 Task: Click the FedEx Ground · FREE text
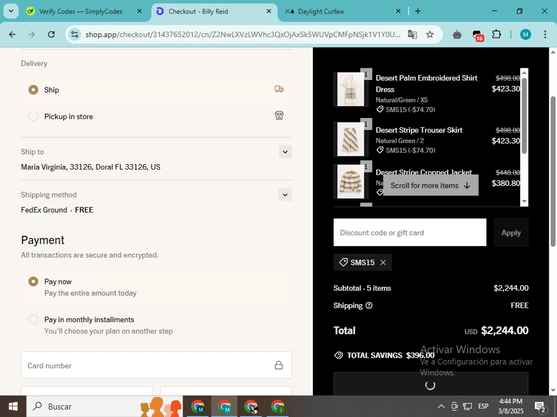coord(57,210)
